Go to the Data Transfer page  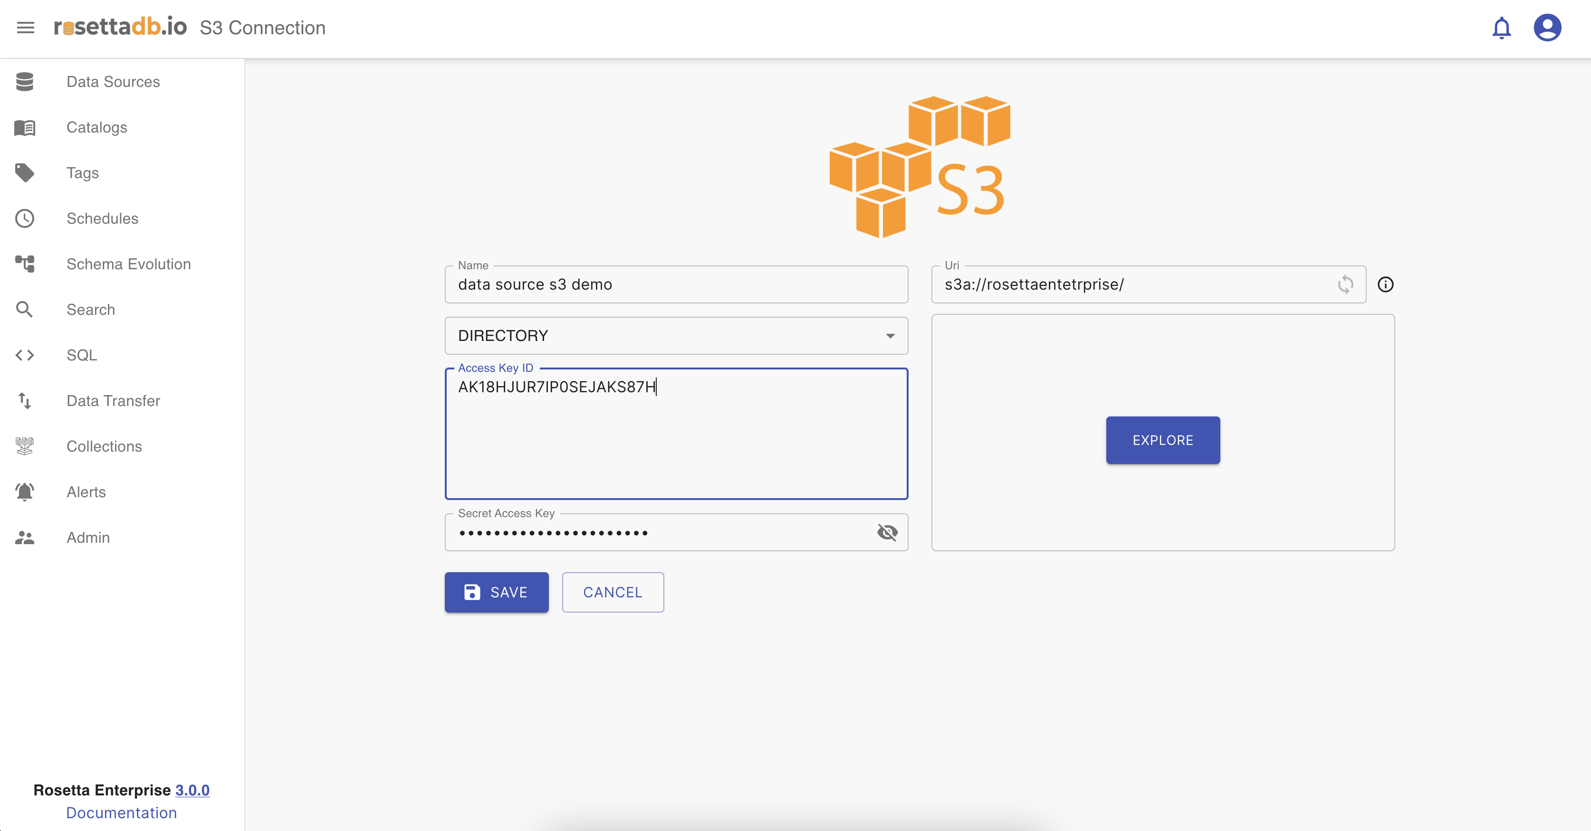coord(113,401)
